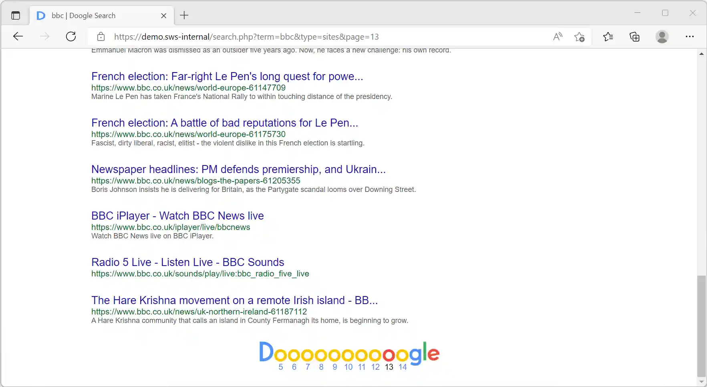
Task: Open the Read Aloud feature
Action: (558, 36)
